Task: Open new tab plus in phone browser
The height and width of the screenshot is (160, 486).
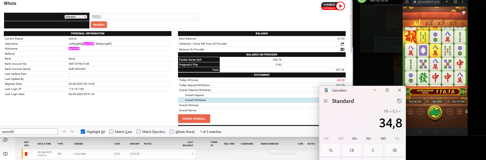Action: point(446,2)
